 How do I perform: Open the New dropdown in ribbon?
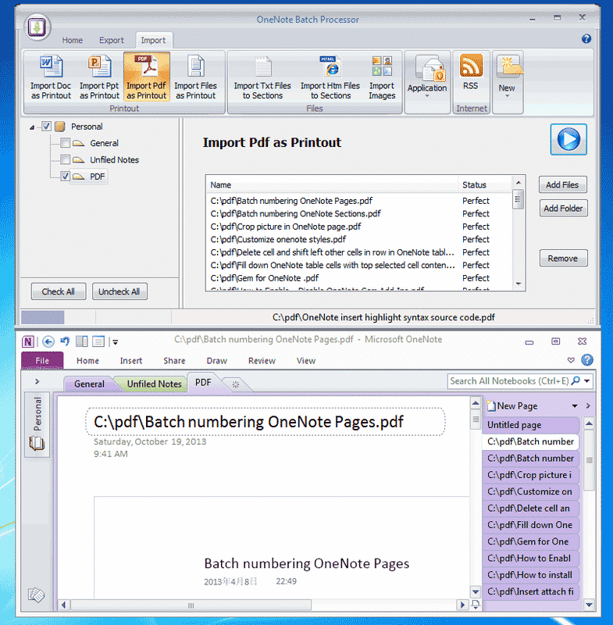508,82
